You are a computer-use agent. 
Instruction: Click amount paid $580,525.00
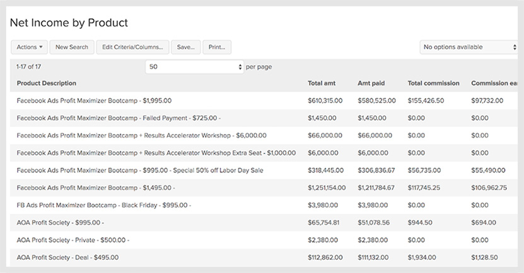click(x=376, y=101)
